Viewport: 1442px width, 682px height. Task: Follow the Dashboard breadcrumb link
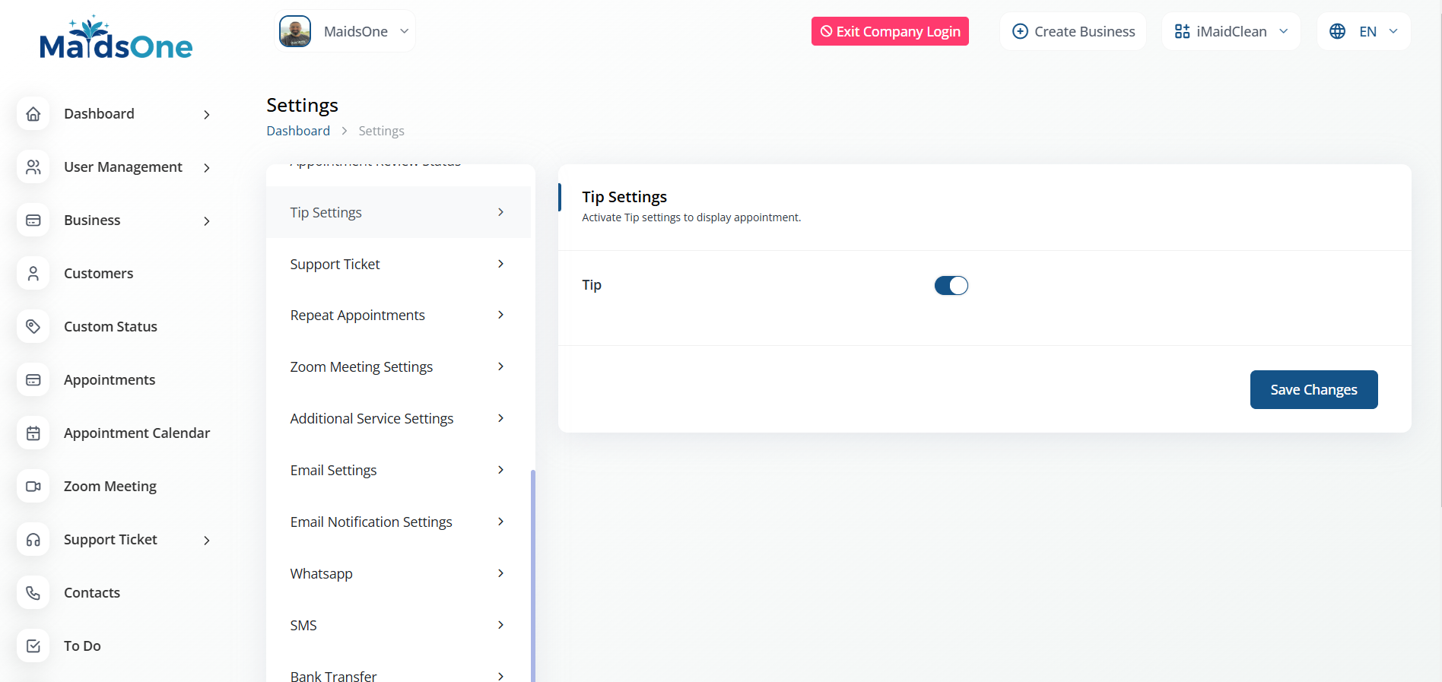pos(298,131)
